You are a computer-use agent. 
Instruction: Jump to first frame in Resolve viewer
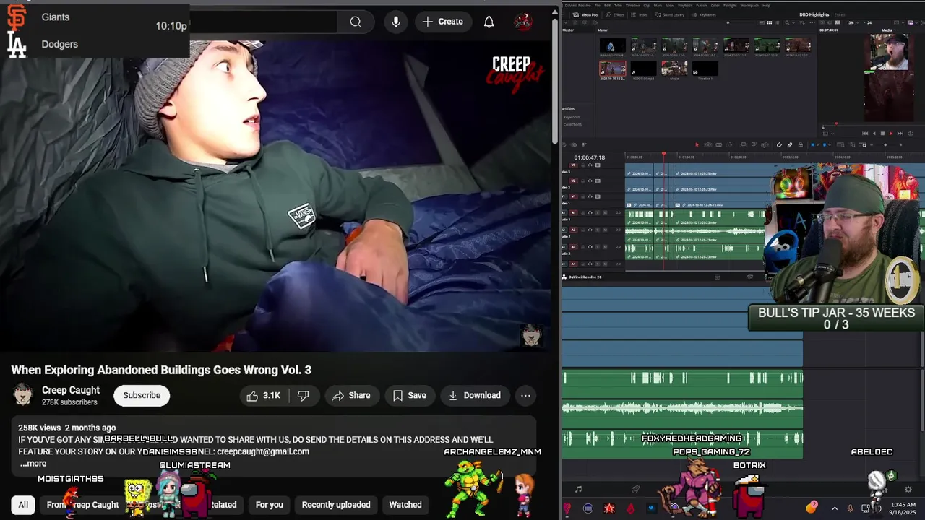[865, 134]
